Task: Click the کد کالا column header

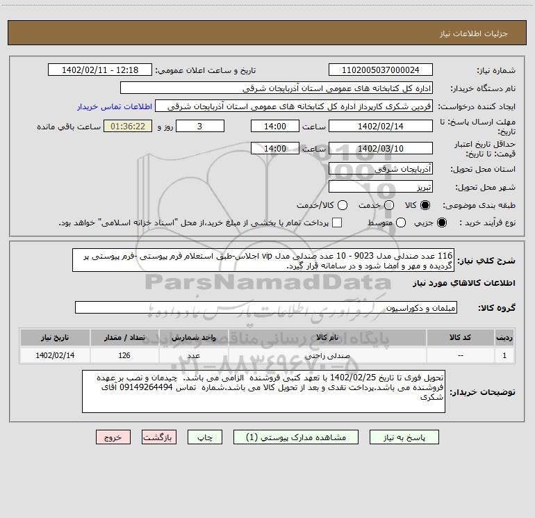Action: [x=460, y=337]
